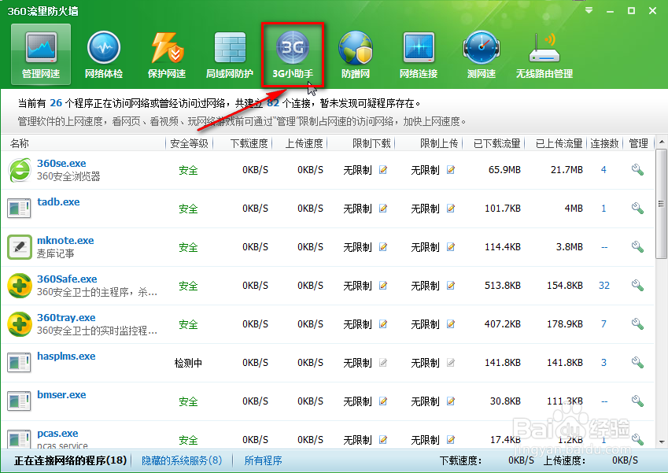This screenshot has width=668, height=473.
Task: Edit download limit for tadb.exe
Action: [x=383, y=208]
